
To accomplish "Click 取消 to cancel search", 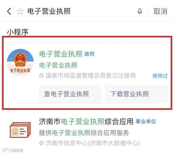I will click(160, 11).
